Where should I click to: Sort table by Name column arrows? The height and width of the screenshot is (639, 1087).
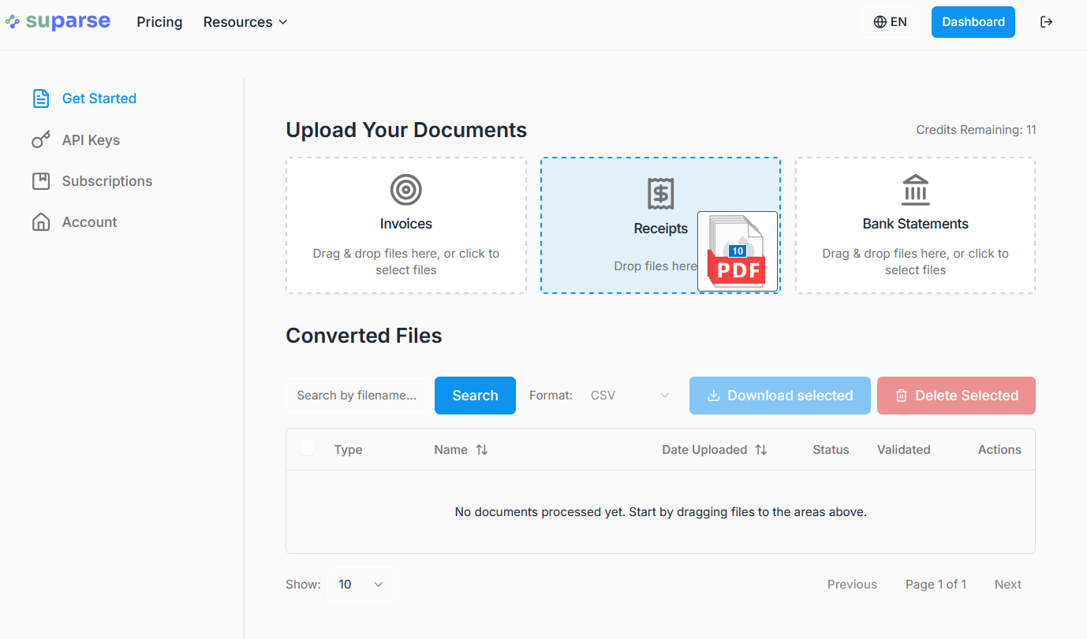click(481, 450)
